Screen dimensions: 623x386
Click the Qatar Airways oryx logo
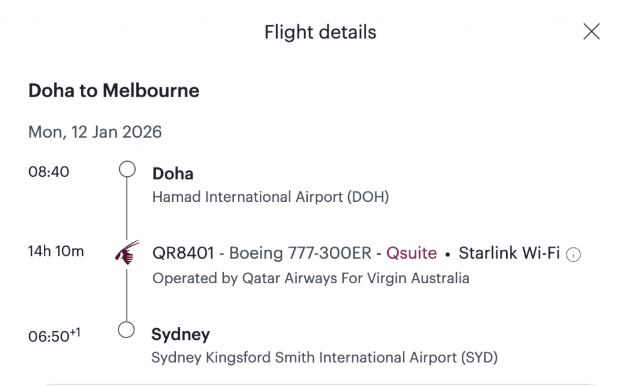pos(127,252)
